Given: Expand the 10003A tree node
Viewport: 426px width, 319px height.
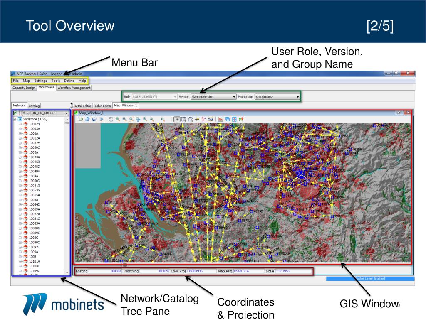Looking at the screenshot, I should click(20, 129).
